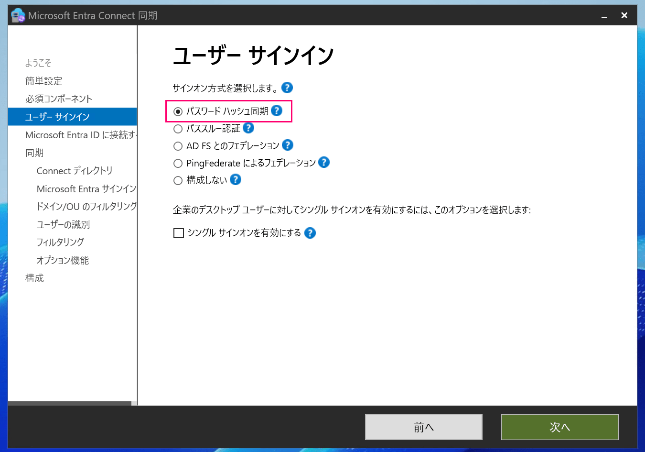Select 構成しない radio button
Viewport: 645px width, 452px height.
pos(178,180)
